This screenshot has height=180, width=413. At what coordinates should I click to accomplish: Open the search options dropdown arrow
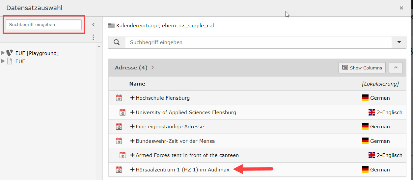(x=399, y=42)
